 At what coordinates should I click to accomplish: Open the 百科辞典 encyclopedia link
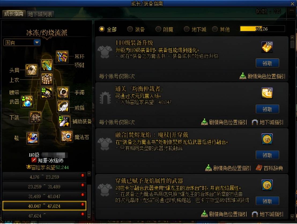269,168
